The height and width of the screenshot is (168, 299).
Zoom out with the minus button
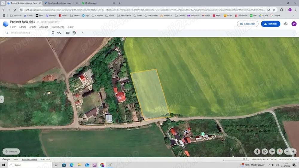(287, 152)
